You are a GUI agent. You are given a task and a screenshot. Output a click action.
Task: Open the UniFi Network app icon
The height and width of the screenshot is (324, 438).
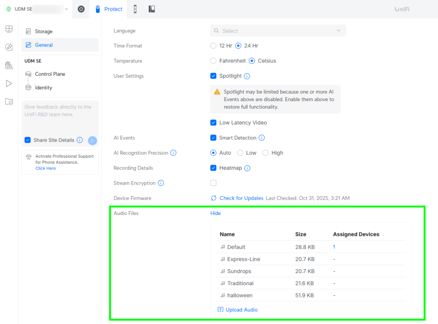[x=81, y=9]
